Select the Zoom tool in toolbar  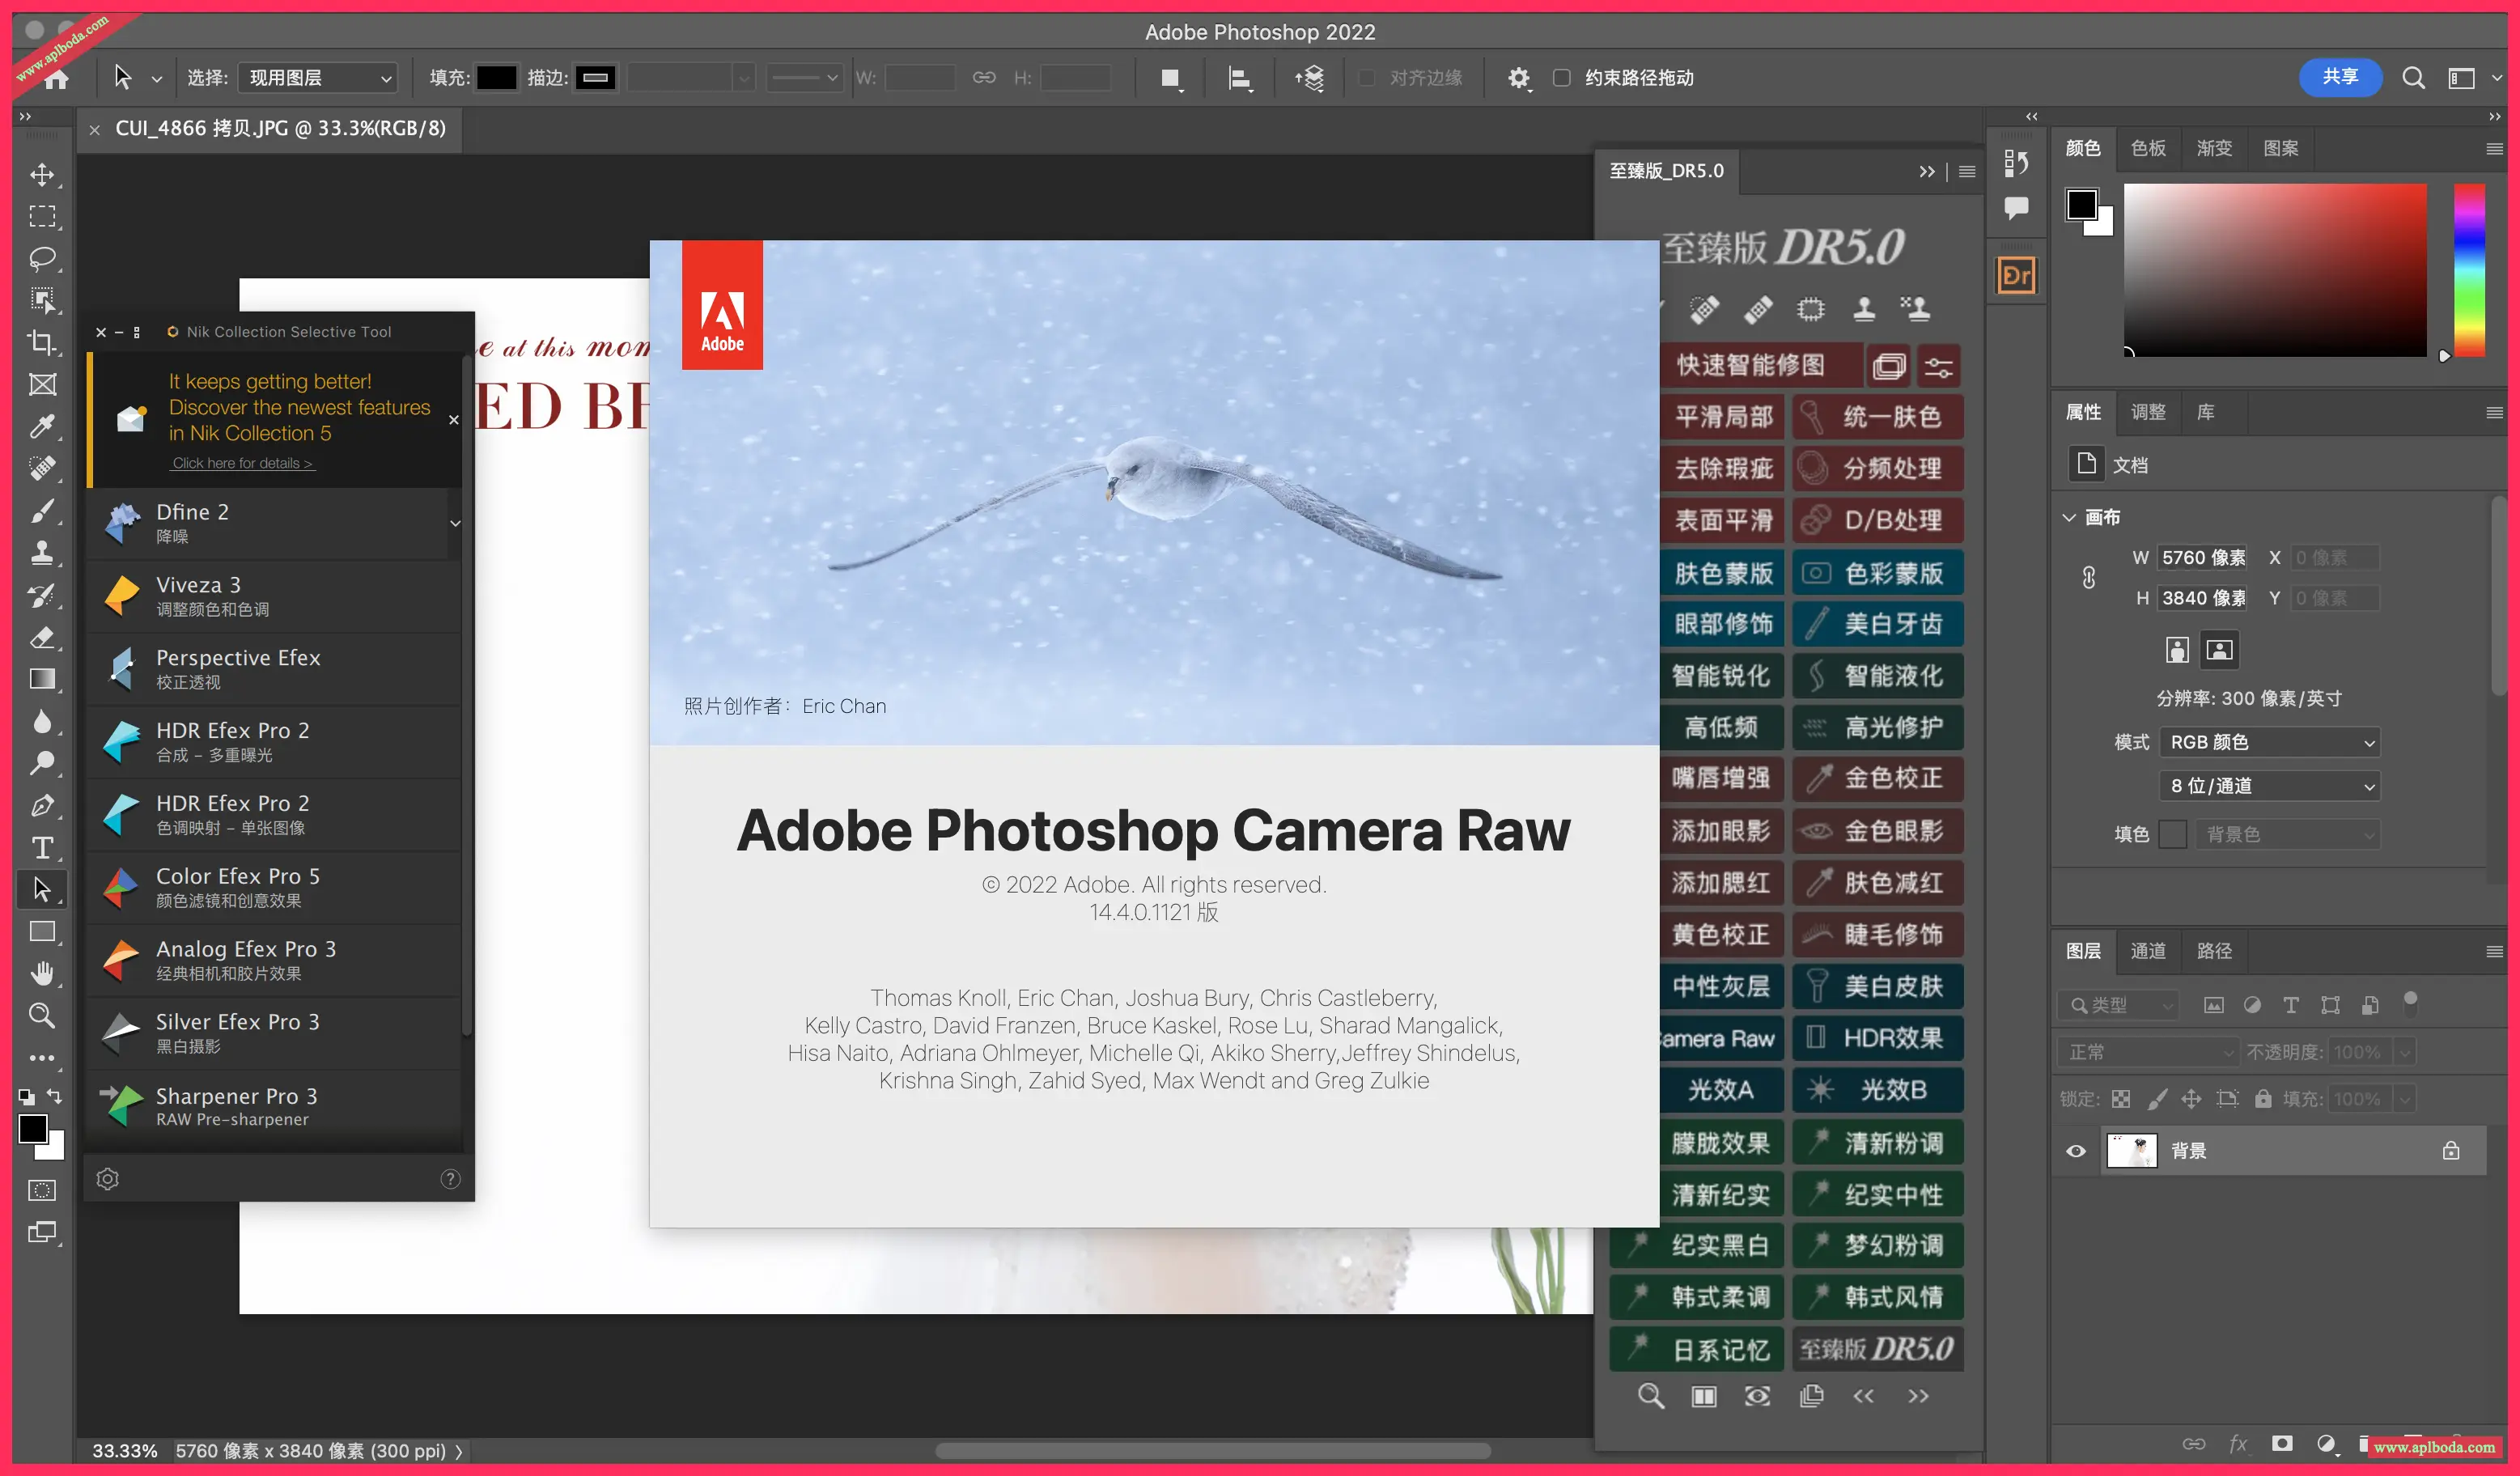[42, 1015]
